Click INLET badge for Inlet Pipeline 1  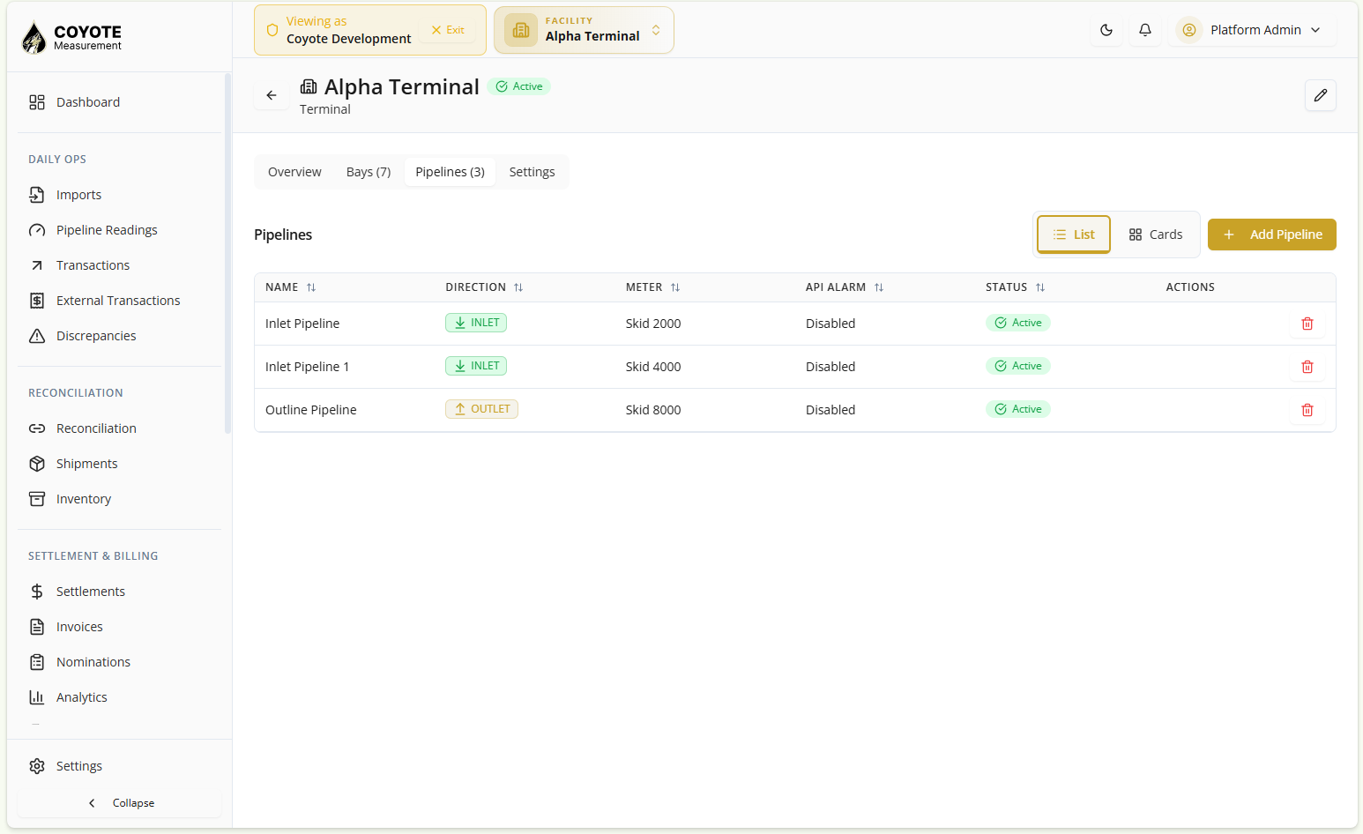pos(476,366)
